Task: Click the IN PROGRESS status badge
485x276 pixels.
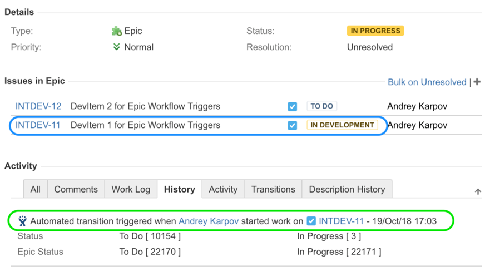Action: (x=375, y=31)
